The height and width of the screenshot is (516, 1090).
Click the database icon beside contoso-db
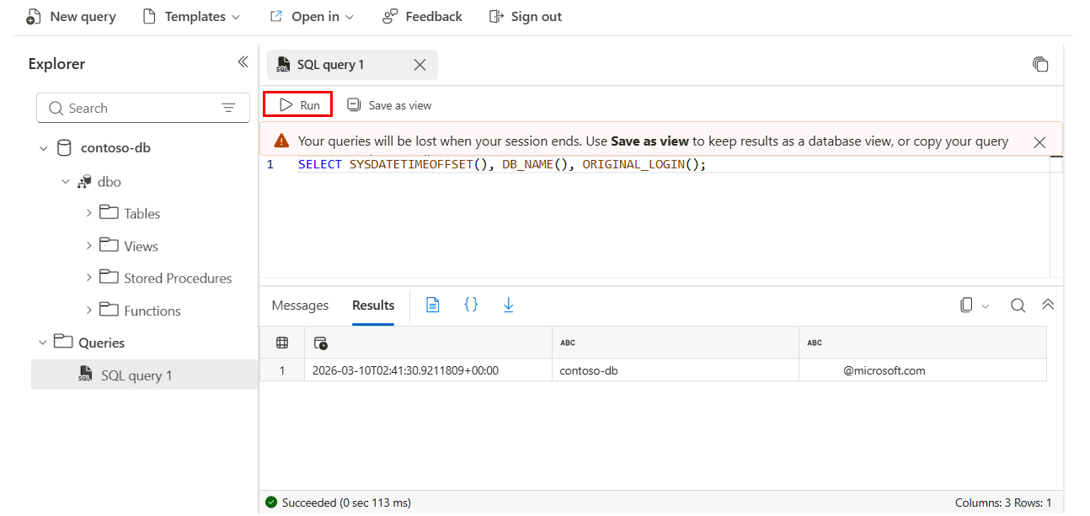[x=64, y=148]
